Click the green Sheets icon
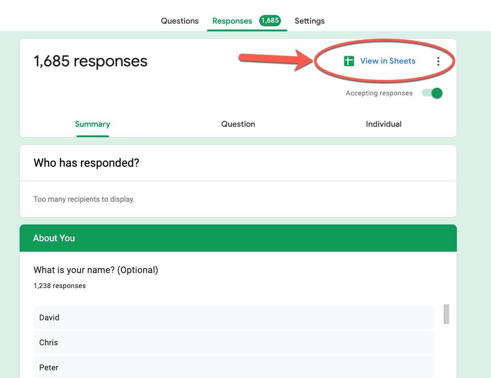491x378 pixels. point(348,61)
